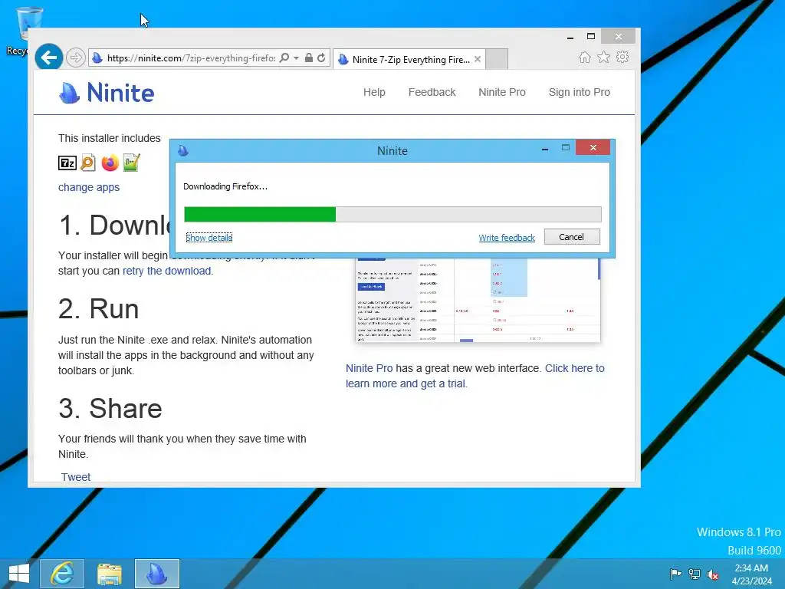Screen dimensions: 785x589
Task: Maximize the Internet Explorer window
Action: pos(591,37)
